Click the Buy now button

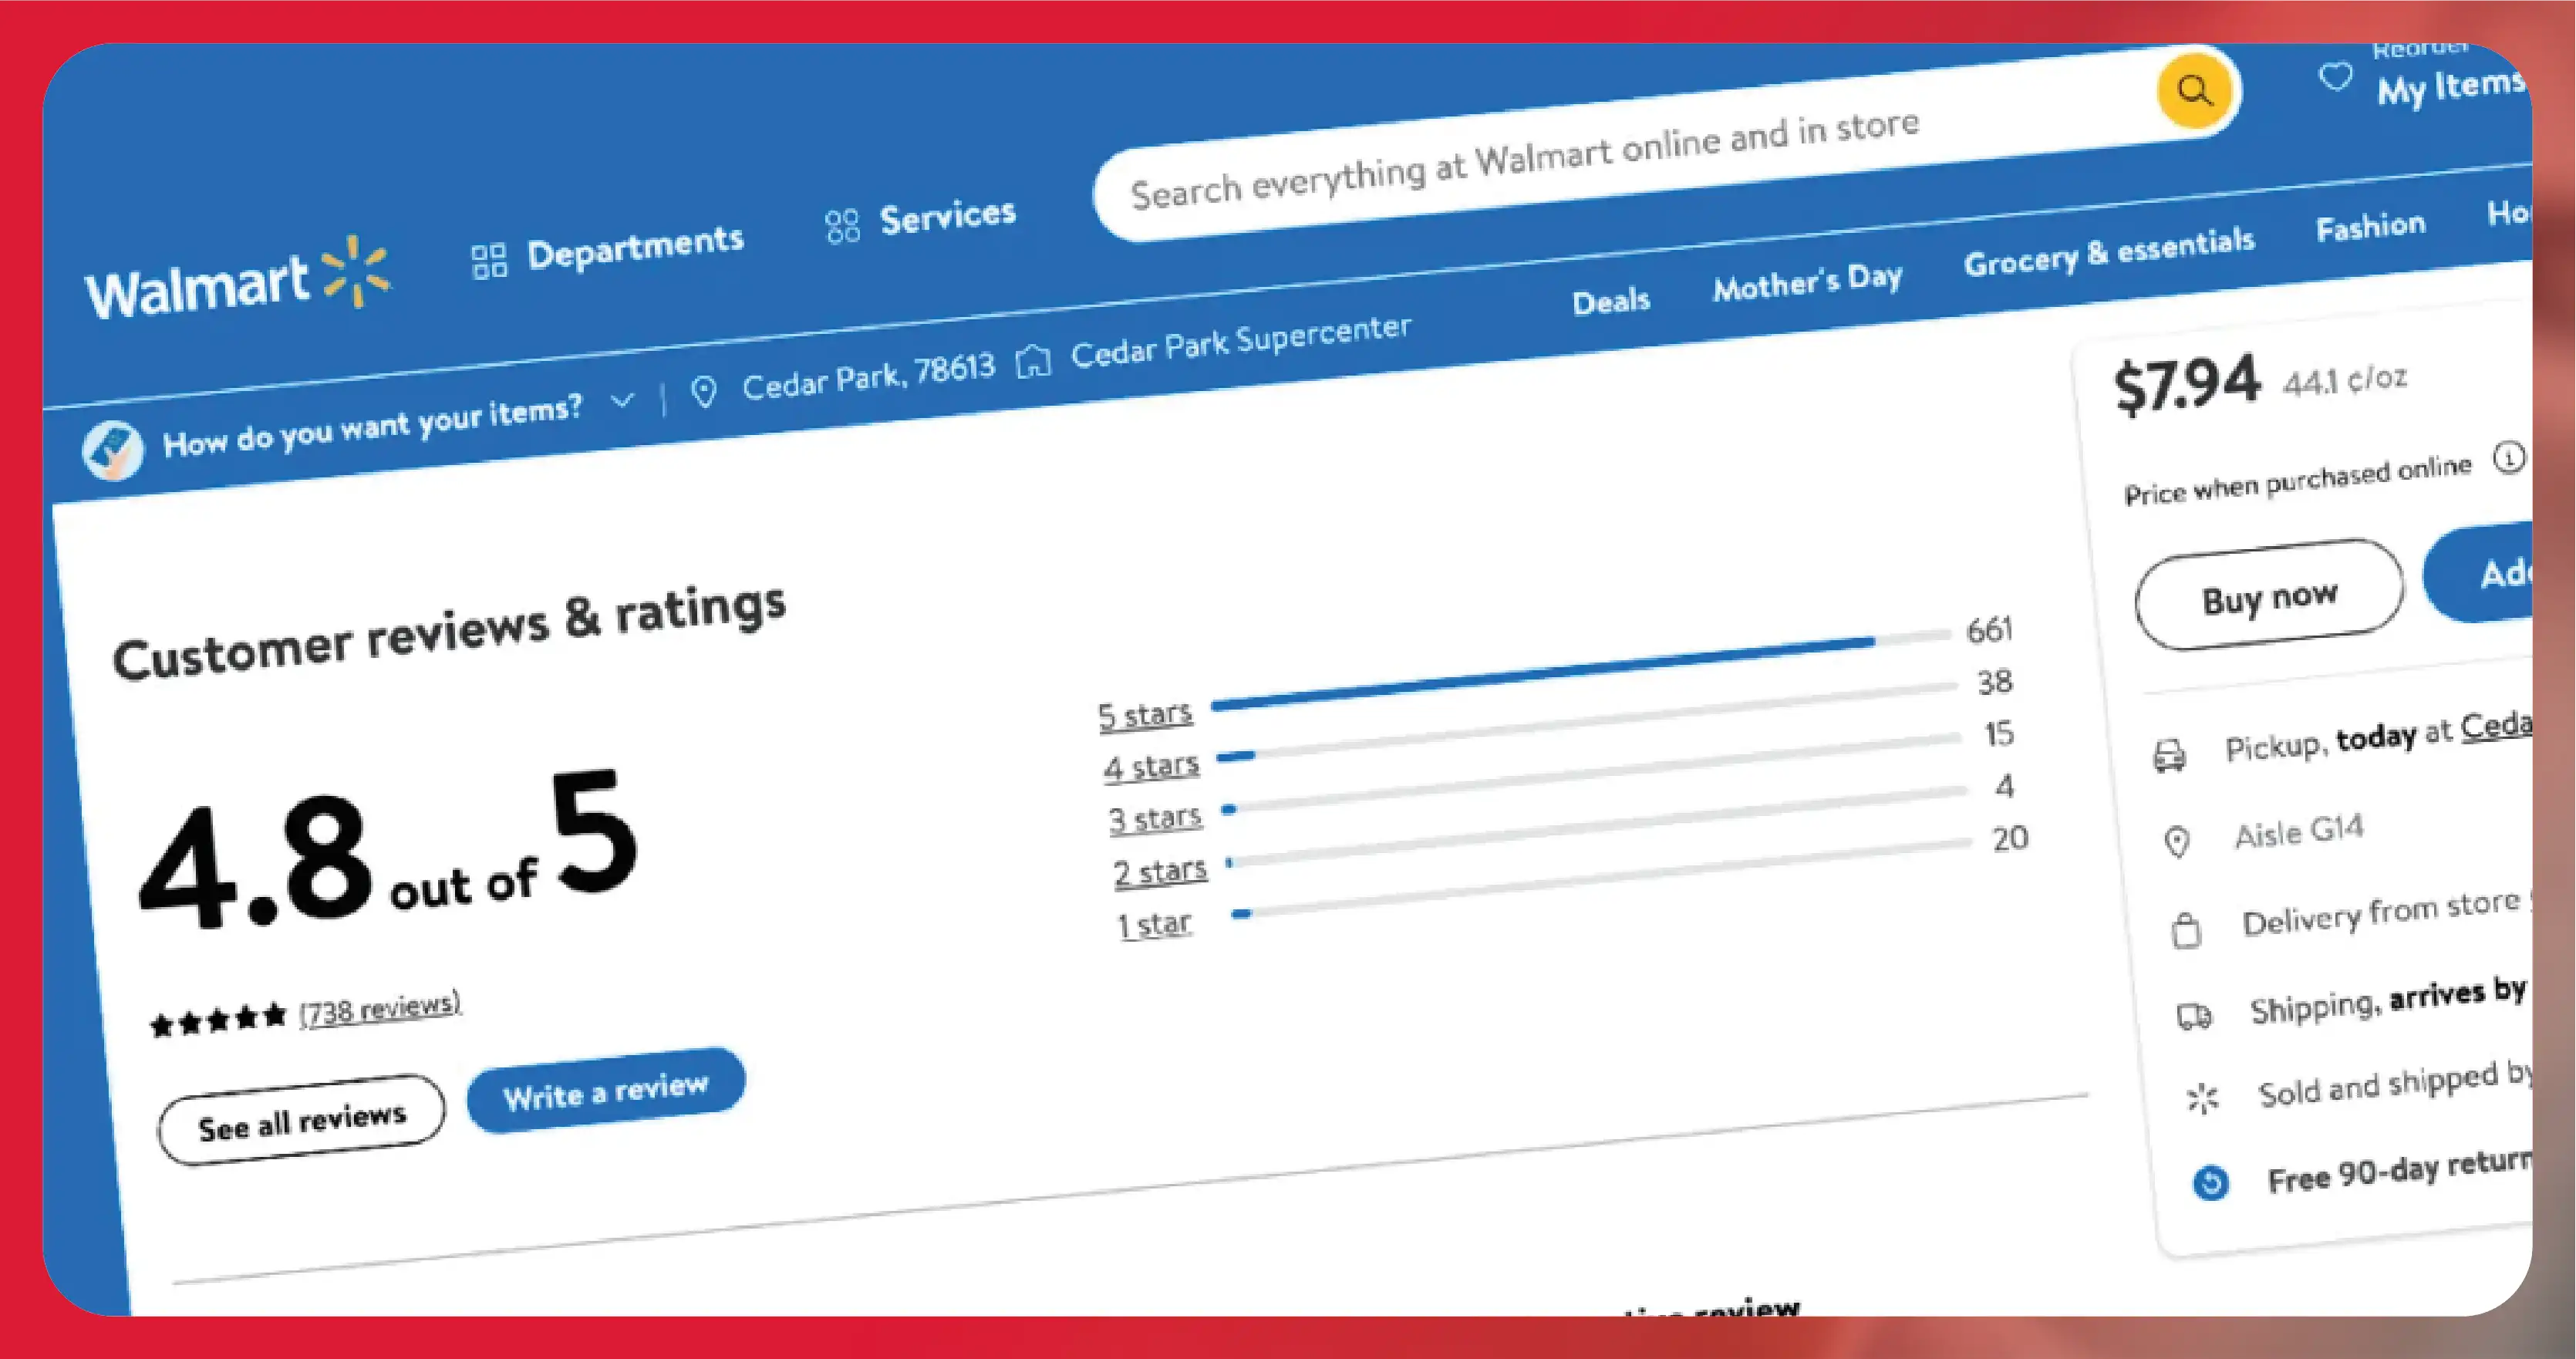2269,595
